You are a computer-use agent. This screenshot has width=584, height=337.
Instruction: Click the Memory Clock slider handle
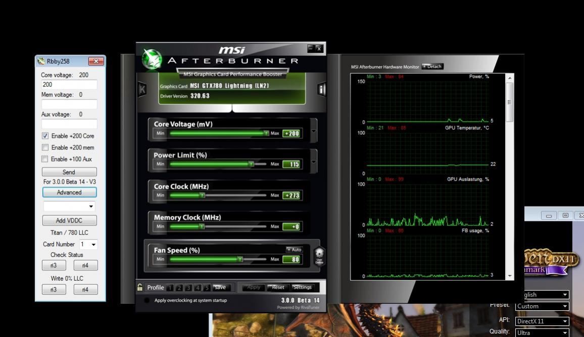(202, 226)
